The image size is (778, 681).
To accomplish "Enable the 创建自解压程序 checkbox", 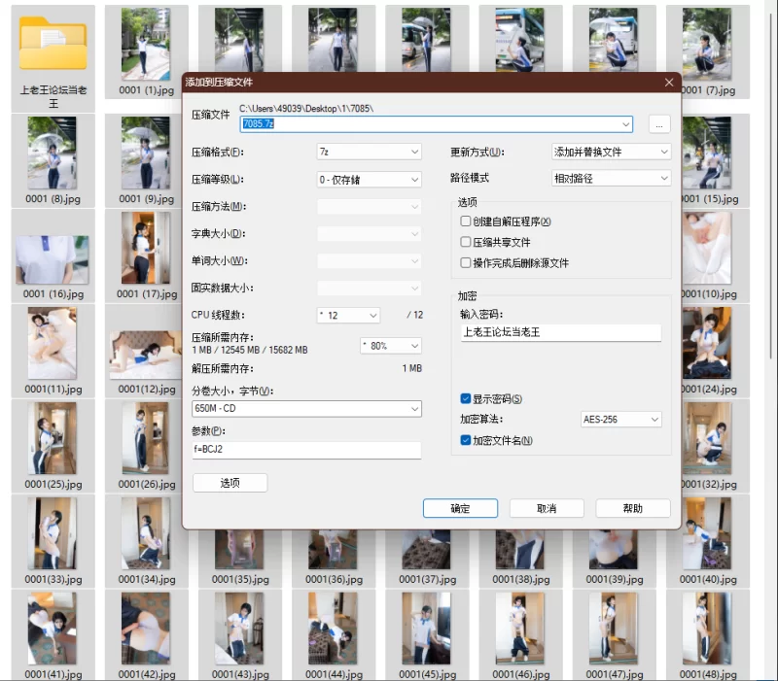I will (466, 221).
